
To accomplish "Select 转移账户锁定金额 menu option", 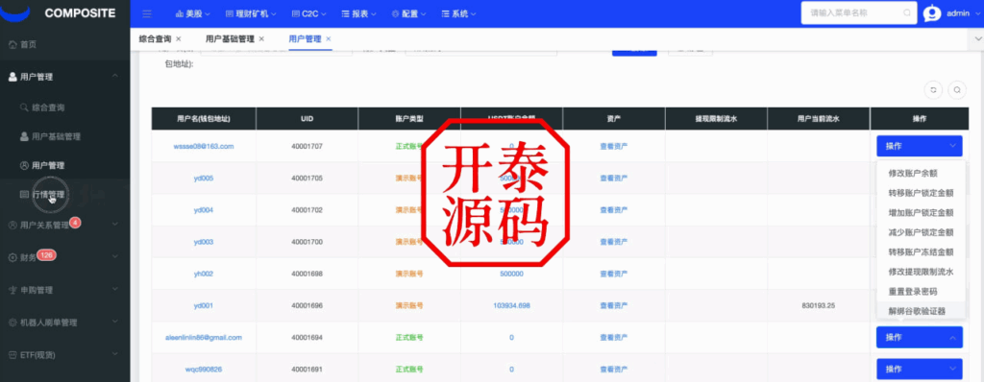I will 921,193.
